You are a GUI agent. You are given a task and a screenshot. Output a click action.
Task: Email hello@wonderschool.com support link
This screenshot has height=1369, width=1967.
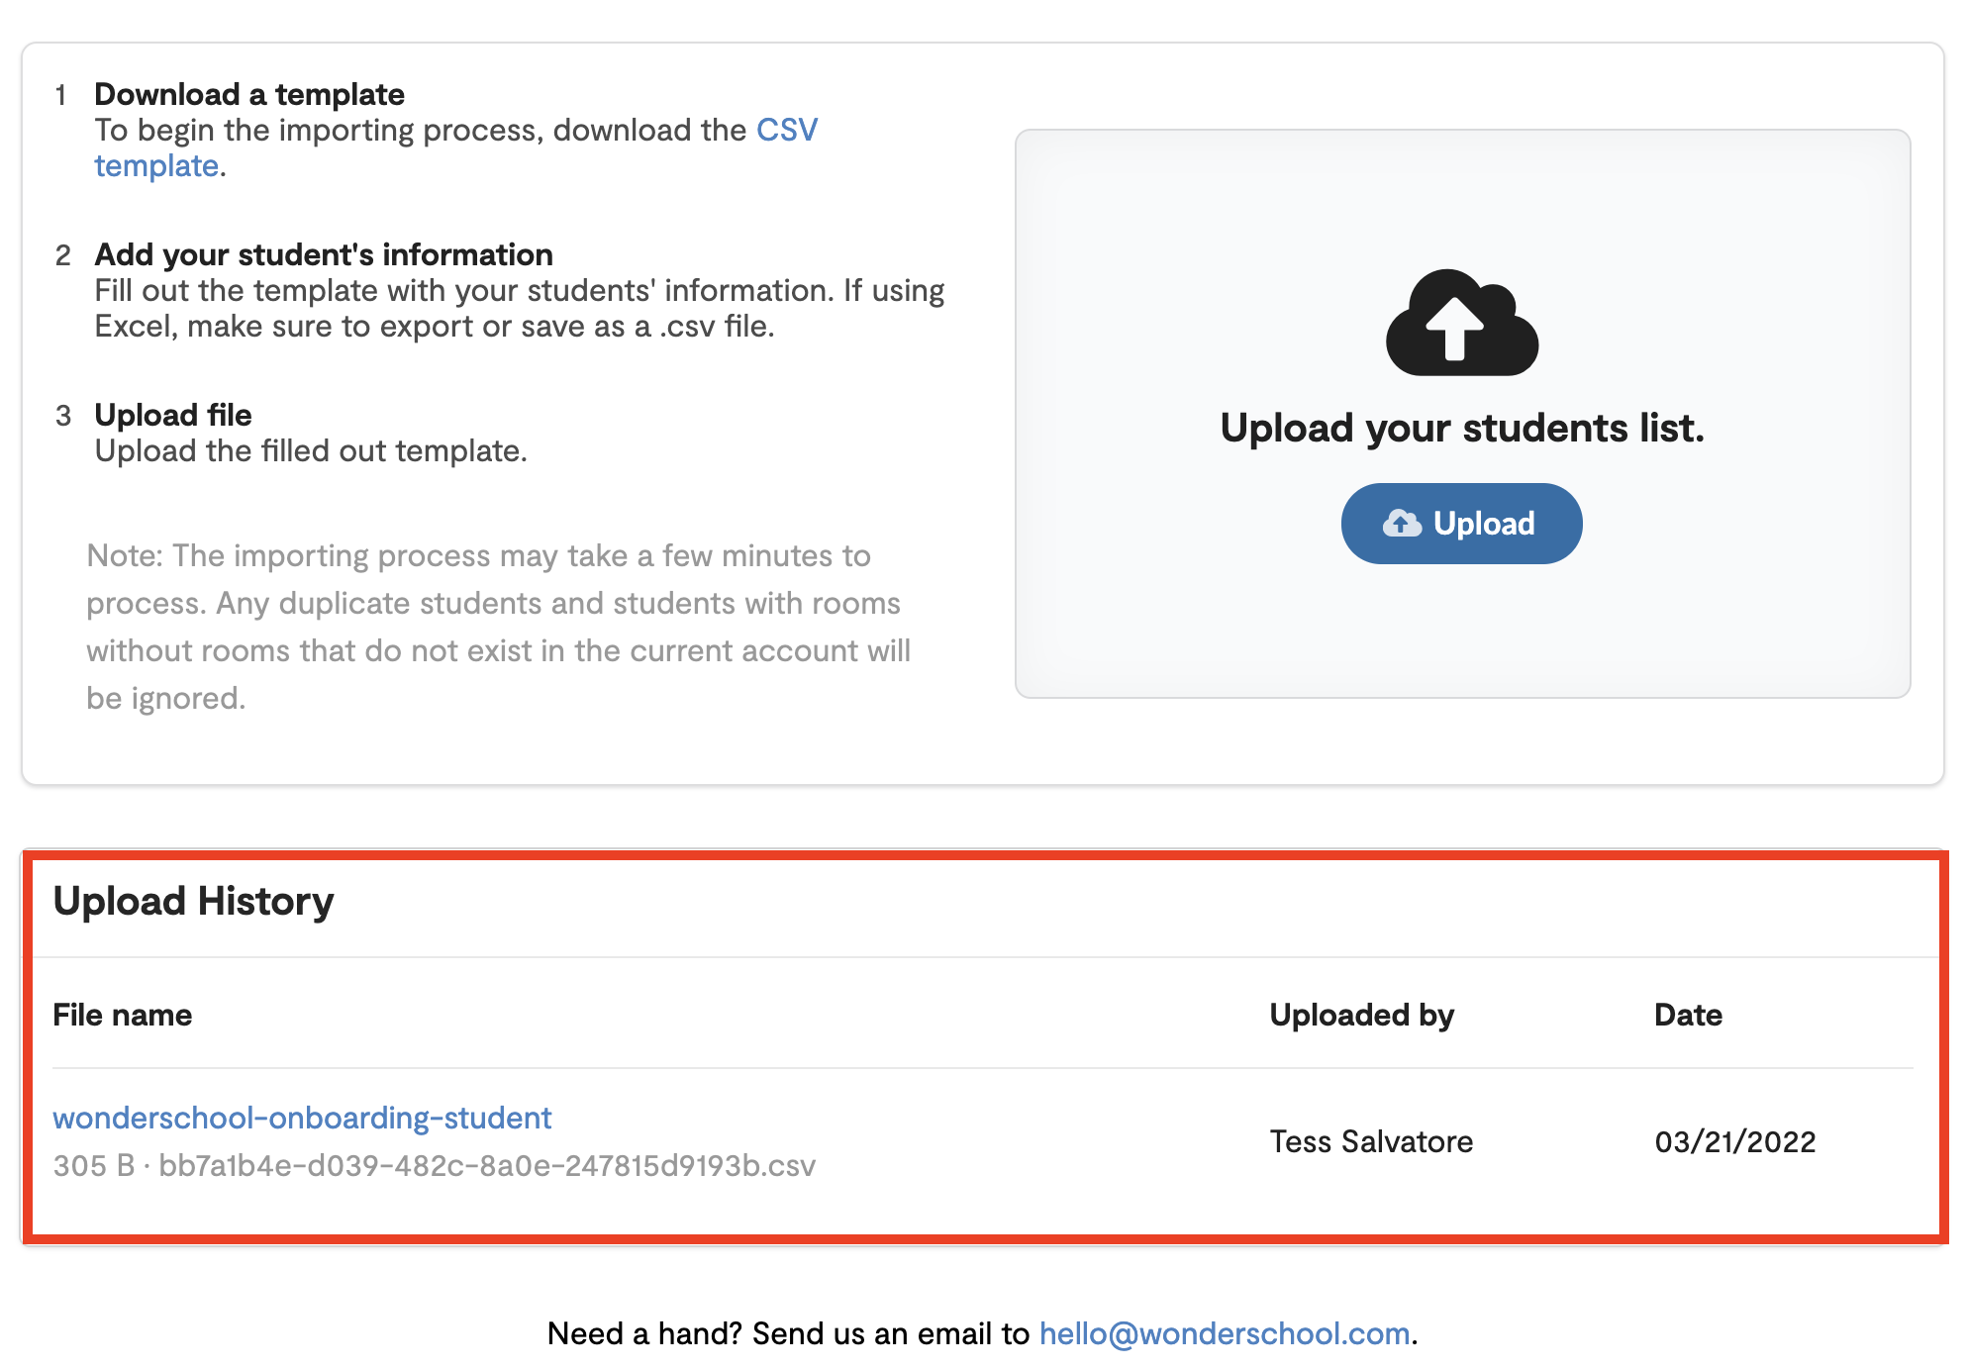point(1225,1333)
